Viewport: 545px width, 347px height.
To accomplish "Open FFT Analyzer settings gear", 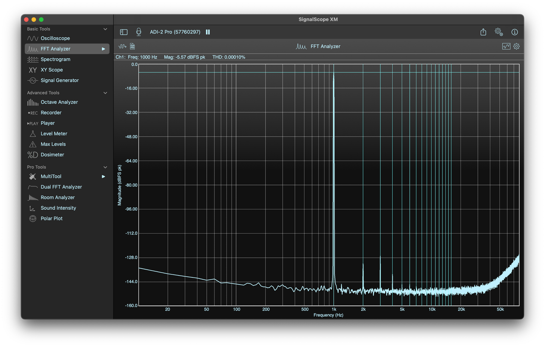I will 517,46.
